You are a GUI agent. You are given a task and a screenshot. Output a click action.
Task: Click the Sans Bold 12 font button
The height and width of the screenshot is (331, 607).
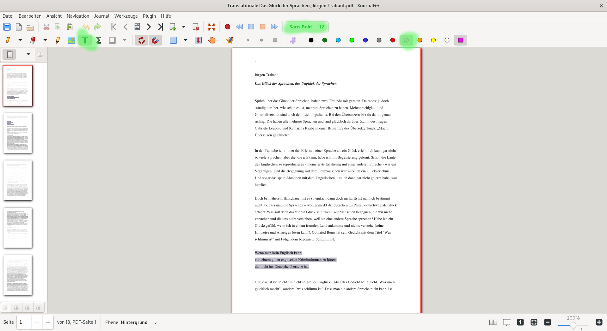pos(306,27)
